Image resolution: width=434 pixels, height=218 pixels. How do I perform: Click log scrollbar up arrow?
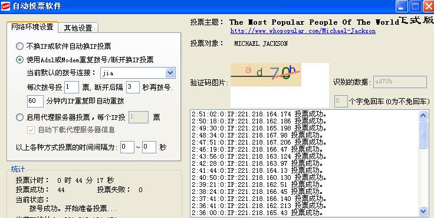coord(423,115)
